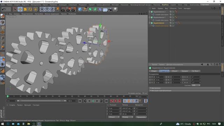Activate the Rotate tool
Screen dimensions: 224x126
point(30,9)
